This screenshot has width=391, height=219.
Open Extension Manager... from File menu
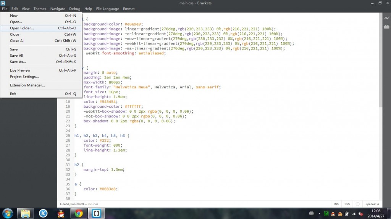coord(41,85)
